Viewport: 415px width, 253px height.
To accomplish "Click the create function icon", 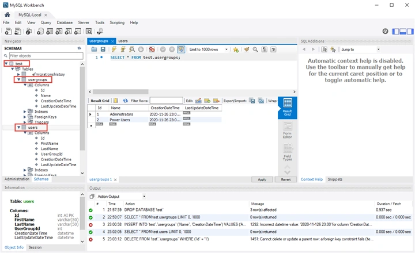I will 78,32.
